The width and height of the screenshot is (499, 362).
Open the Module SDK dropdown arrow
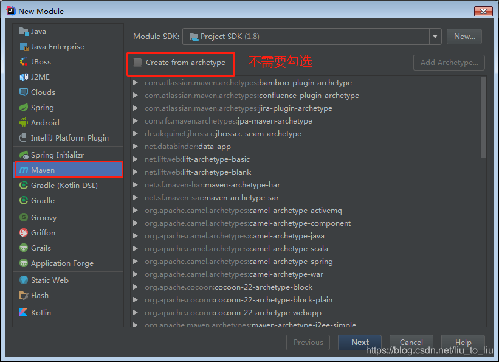click(435, 37)
